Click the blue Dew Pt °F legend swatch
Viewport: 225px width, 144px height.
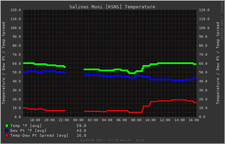coord(7,130)
